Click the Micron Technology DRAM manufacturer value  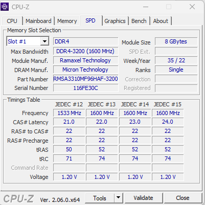(x=85, y=70)
